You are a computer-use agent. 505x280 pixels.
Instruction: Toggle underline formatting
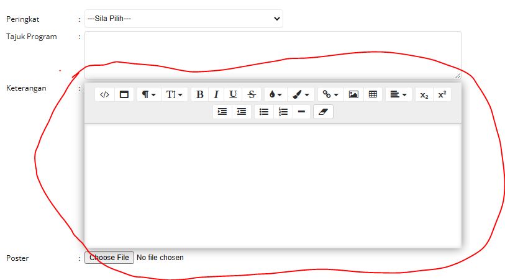pyautogui.click(x=233, y=95)
